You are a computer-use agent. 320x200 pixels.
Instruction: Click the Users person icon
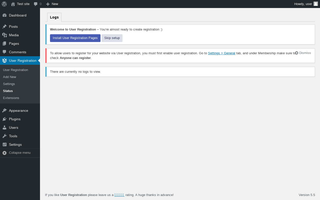tap(4, 127)
